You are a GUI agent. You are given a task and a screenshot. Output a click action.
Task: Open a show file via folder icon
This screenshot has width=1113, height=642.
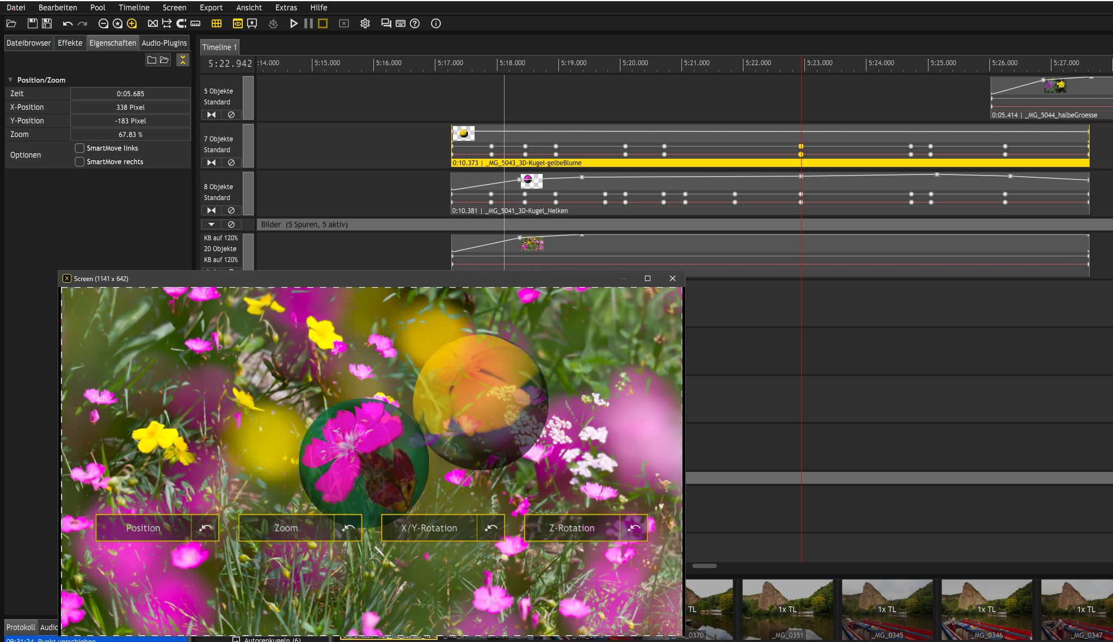[x=11, y=23]
